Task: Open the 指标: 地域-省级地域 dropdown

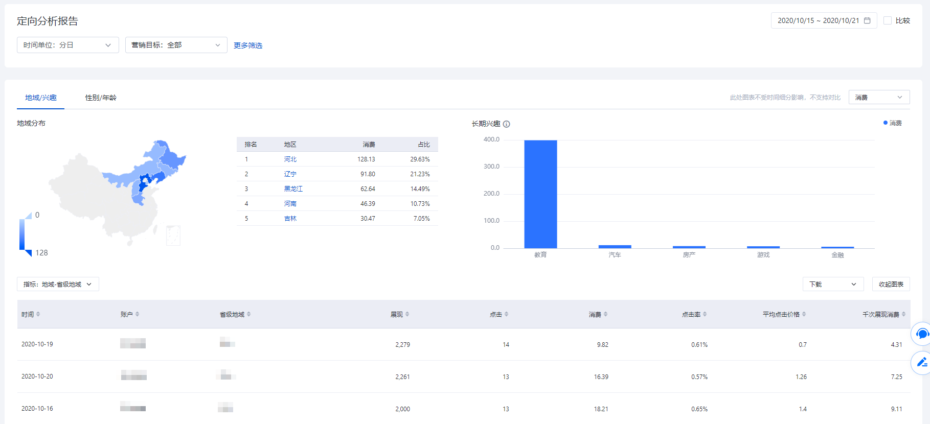Action: click(58, 284)
